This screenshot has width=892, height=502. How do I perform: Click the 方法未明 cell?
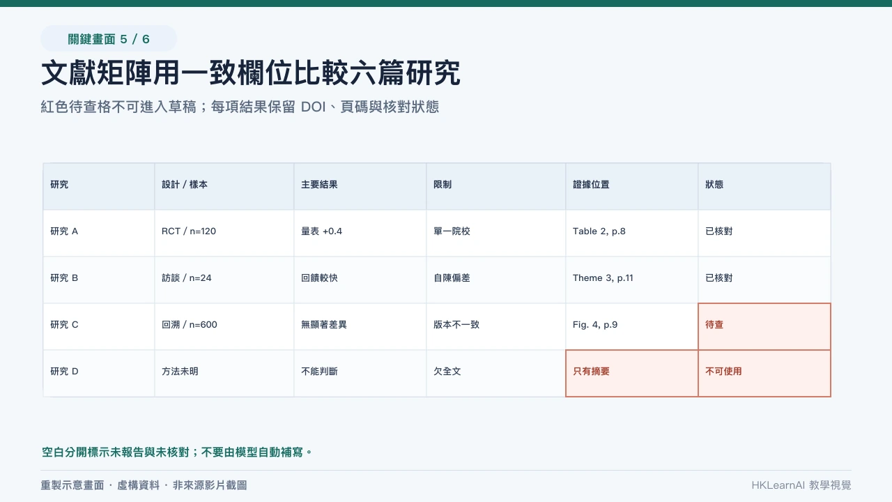coord(224,374)
